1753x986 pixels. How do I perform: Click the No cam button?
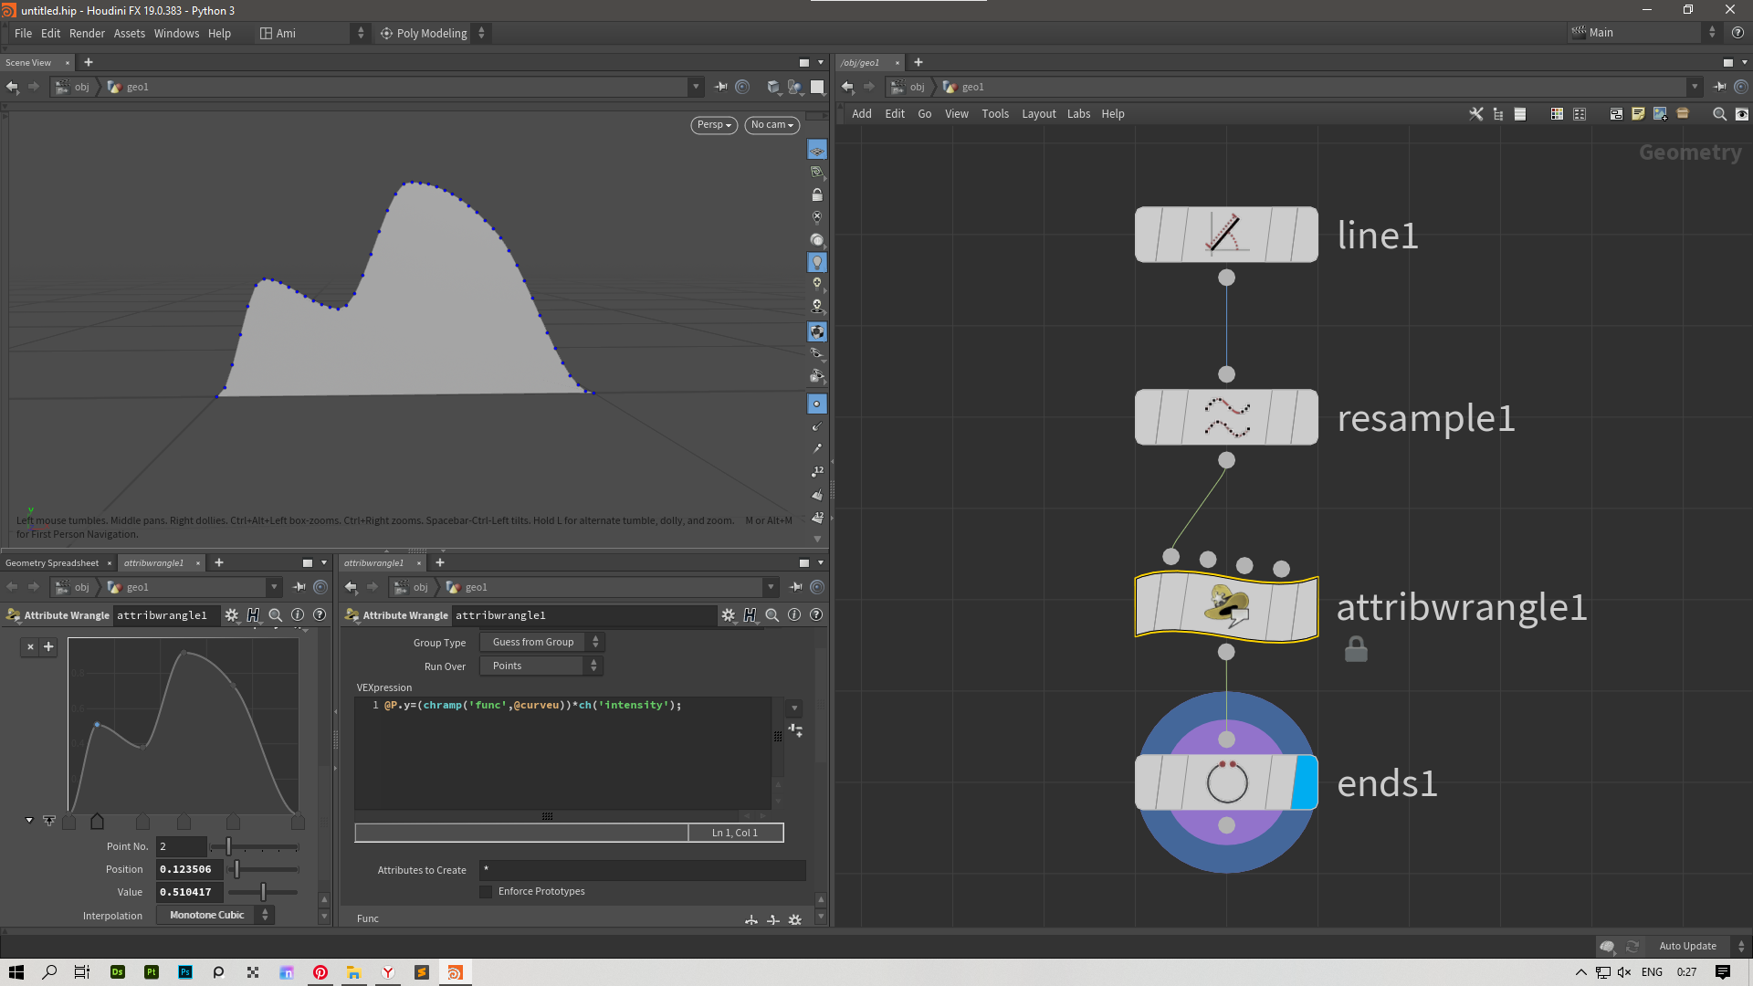(x=772, y=125)
